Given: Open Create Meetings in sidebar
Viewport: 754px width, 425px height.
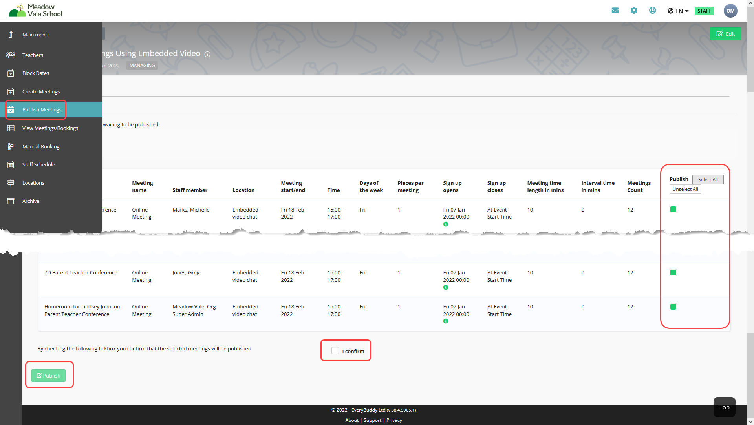Looking at the screenshot, I should (41, 91).
